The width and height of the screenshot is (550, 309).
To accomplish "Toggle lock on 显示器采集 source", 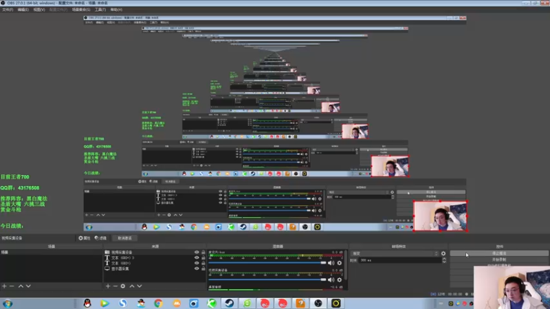I will click(203, 268).
